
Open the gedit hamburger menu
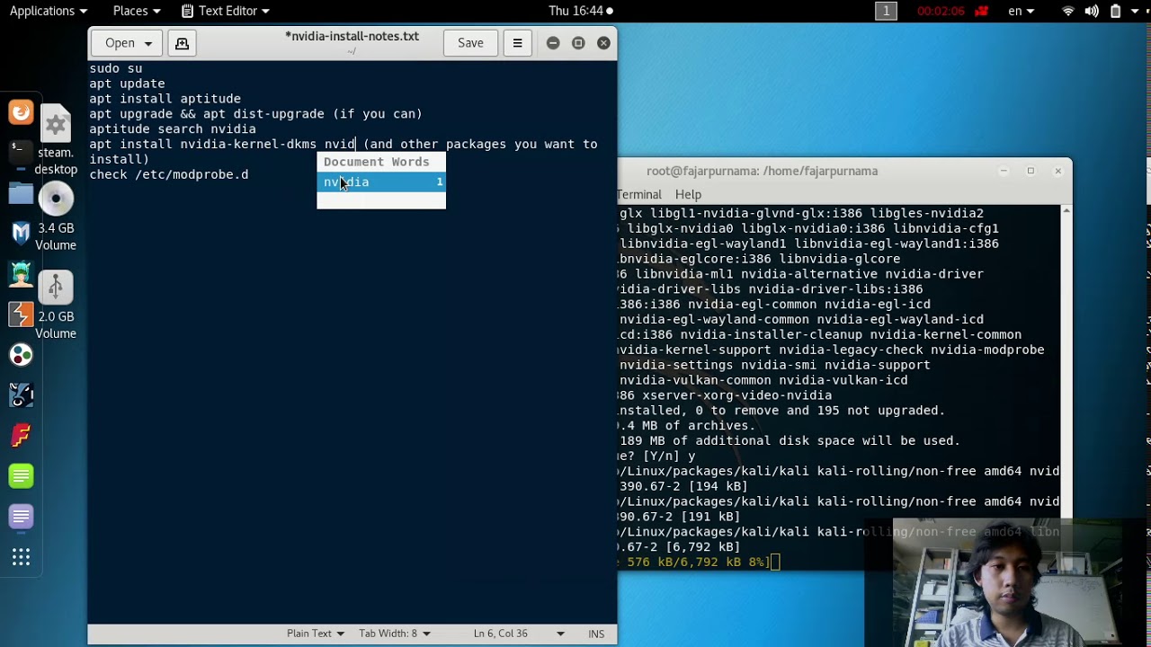[517, 43]
